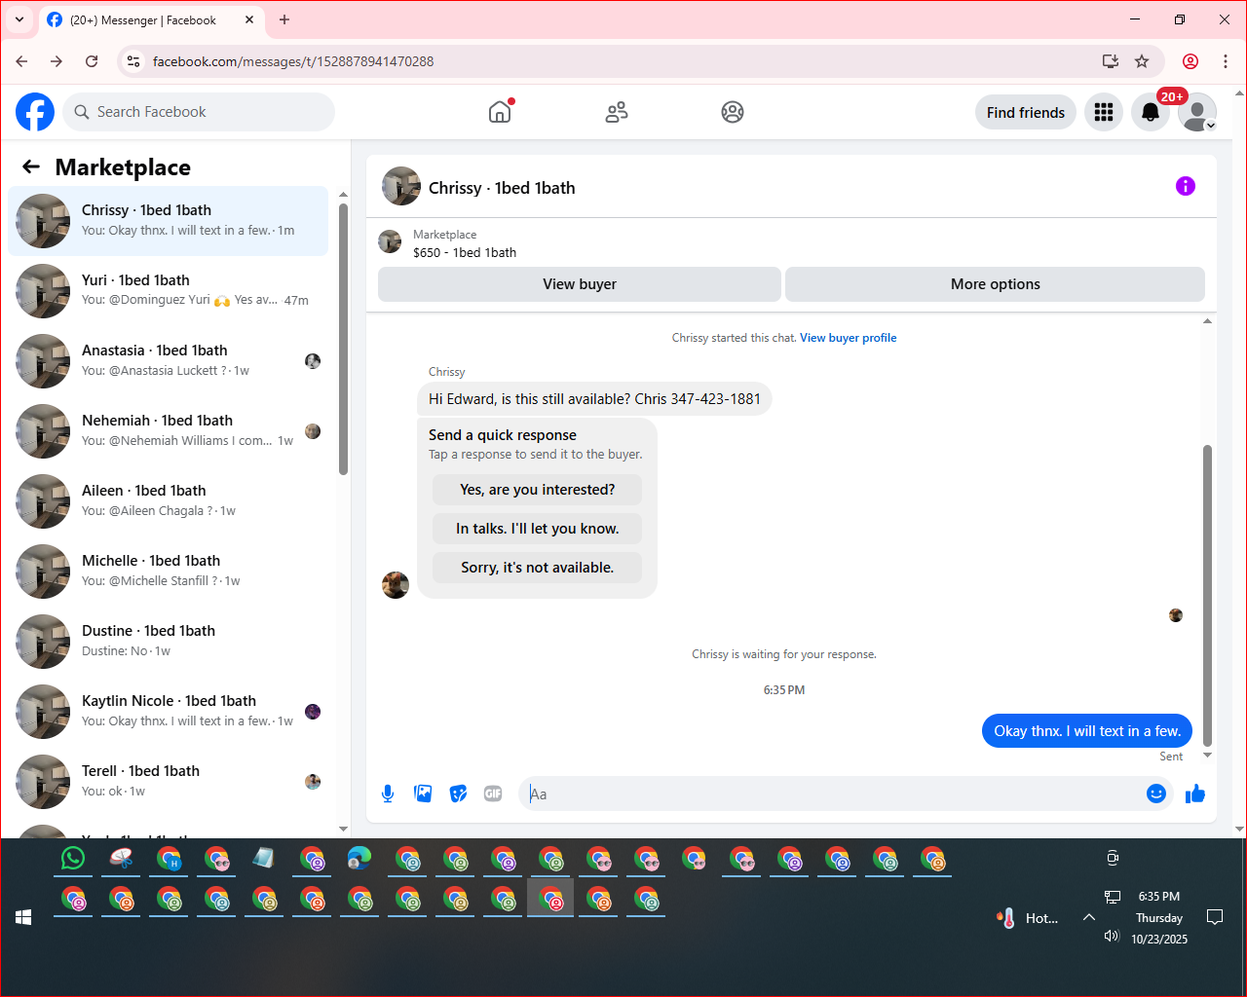Send quick response 'In talks. I'll let you know.'
This screenshot has height=997, width=1247.
(538, 529)
